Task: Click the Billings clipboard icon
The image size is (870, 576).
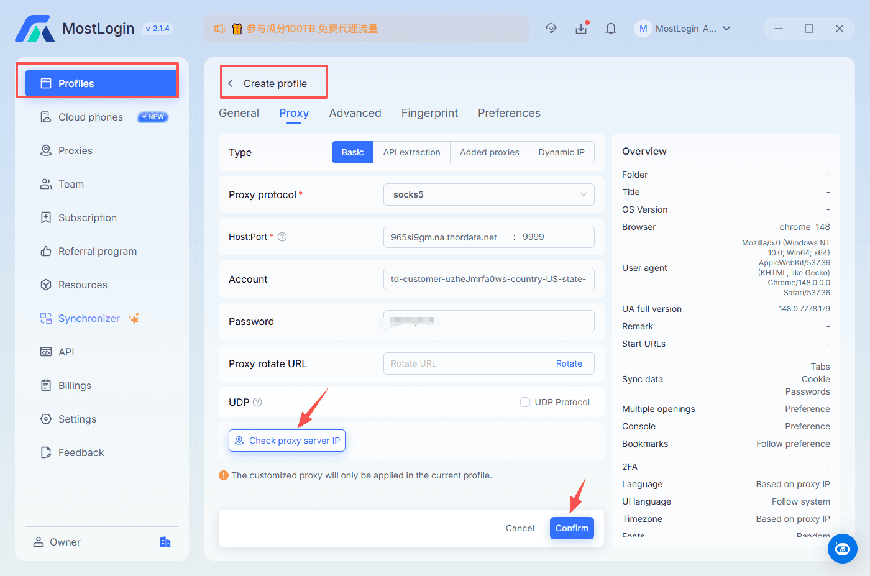Action: [x=46, y=385]
